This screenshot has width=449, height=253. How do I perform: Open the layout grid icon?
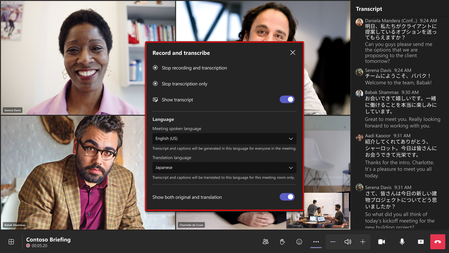[11, 242]
